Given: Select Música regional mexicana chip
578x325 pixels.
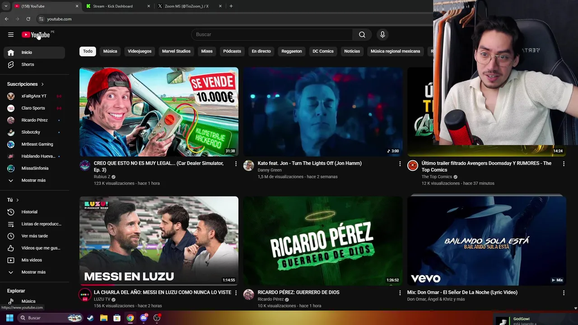Looking at the screenshot, I should tap(395, 51).
